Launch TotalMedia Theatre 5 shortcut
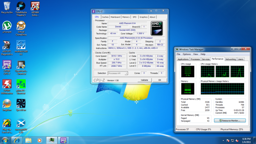 [x=21, y=9]
